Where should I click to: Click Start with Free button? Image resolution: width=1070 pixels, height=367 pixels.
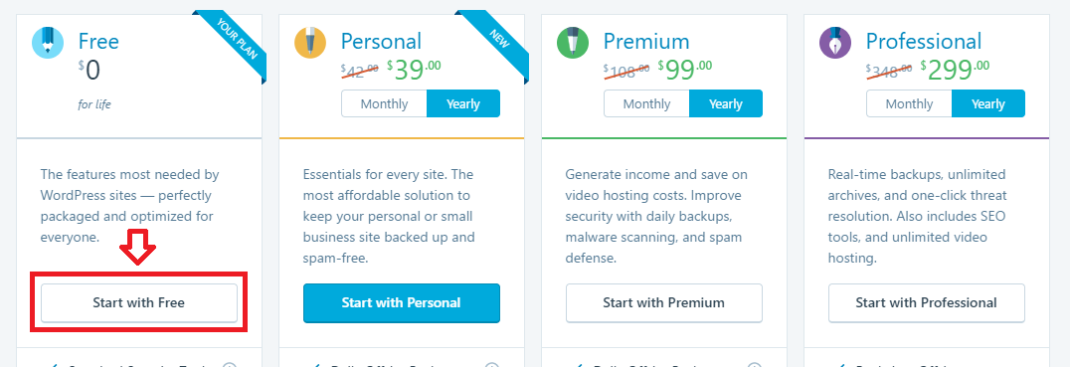(x=139, y=303)
